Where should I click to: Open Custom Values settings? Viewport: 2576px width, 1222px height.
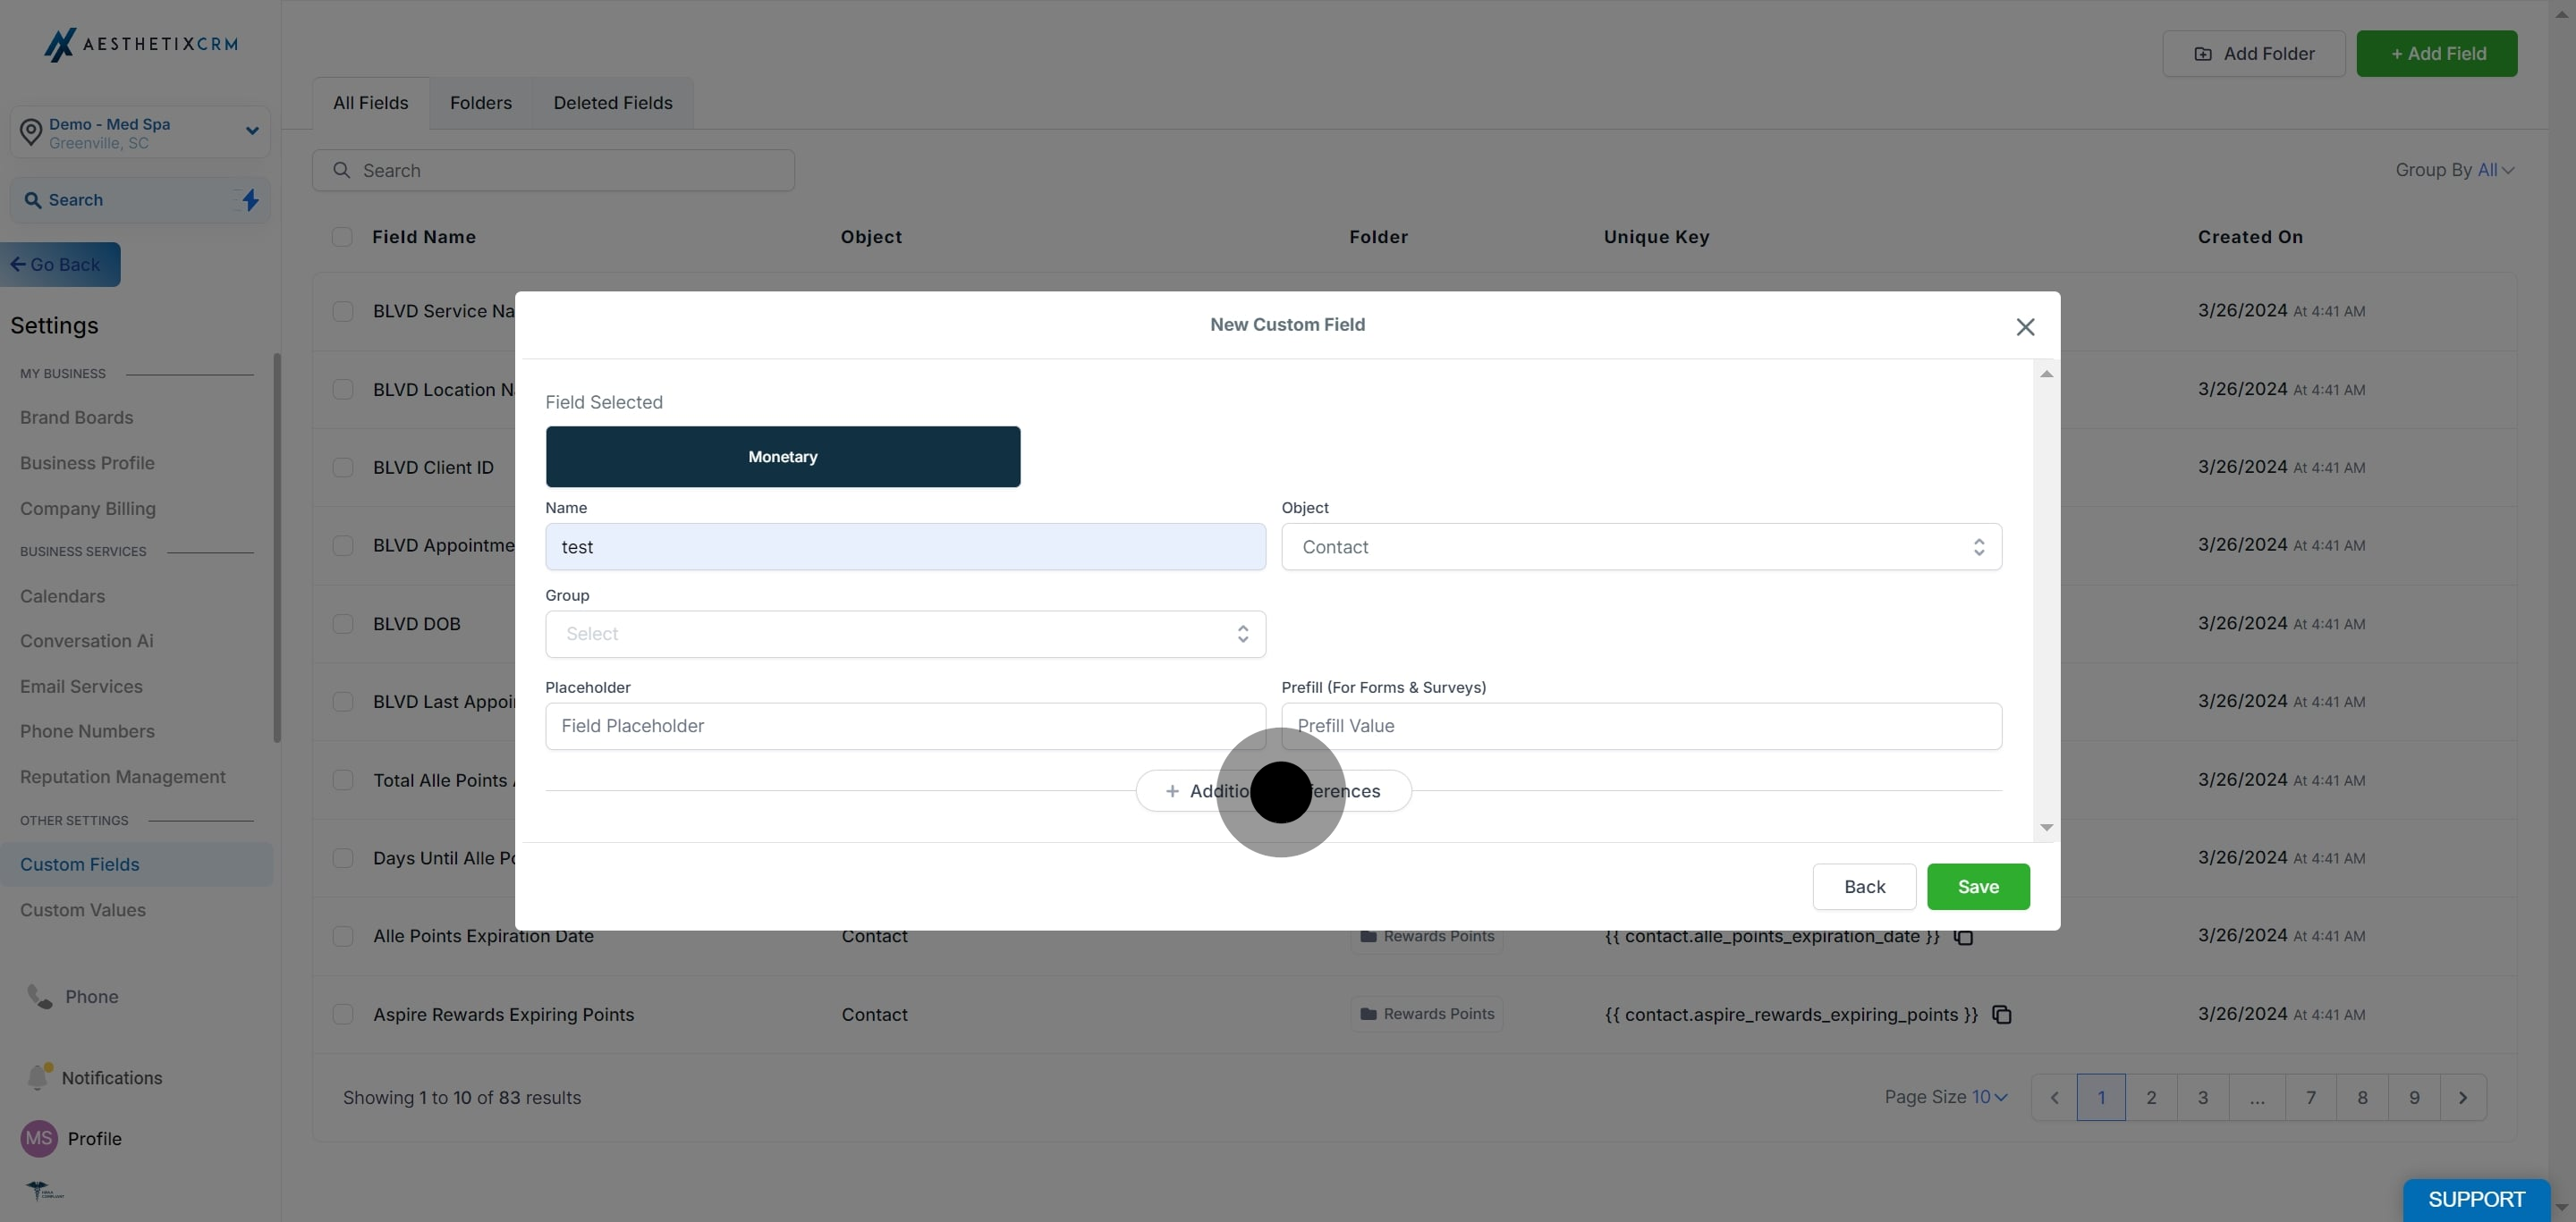click(x=83, y=909)
